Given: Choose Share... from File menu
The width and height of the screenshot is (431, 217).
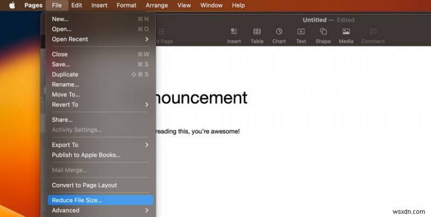Looking at the screenshot, I should point(100,120).
